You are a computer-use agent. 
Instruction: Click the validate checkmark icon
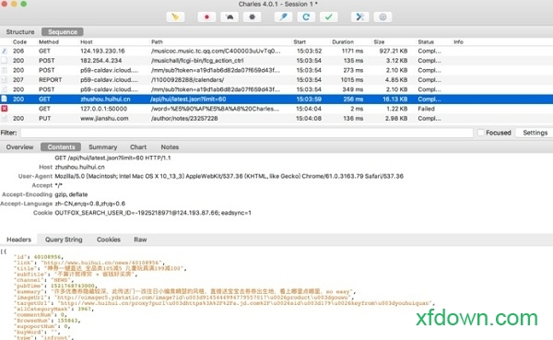pyautogui.click(x=328, y=17)
